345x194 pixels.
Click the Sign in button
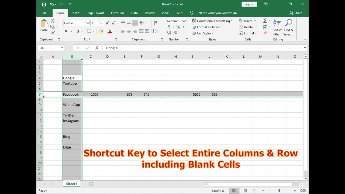[x=249, y=4]
